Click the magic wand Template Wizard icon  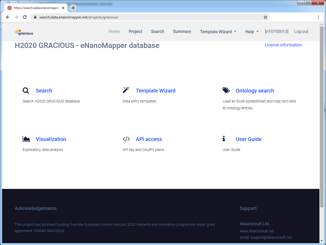pos(126,90)
